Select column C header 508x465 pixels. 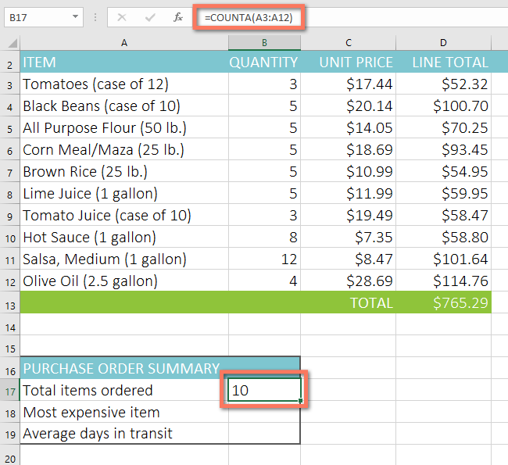[x=348, y=43]
